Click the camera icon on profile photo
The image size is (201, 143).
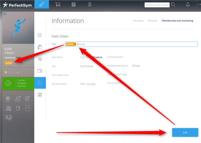tap(4, 14)
